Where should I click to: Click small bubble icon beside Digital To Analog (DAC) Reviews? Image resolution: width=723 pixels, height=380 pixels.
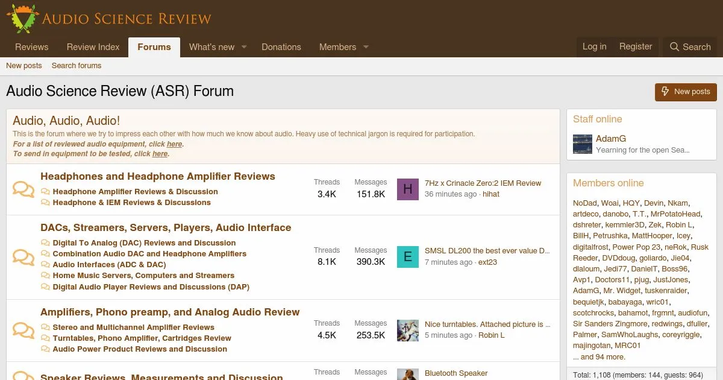tap(45, 242)
